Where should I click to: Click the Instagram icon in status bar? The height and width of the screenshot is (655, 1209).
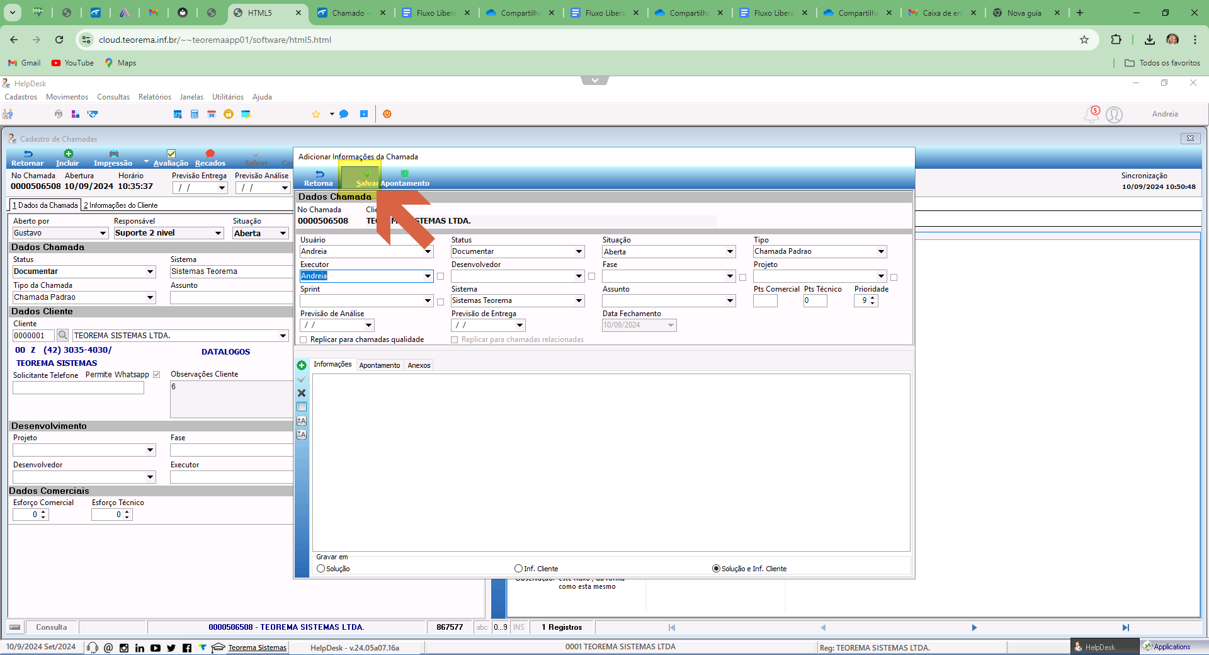[124, 647]
